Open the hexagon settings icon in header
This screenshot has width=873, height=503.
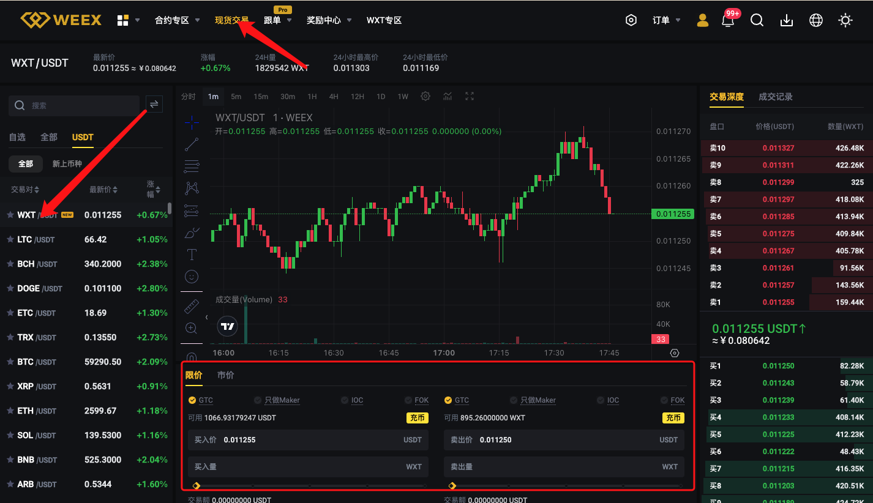tap(631, 20)
